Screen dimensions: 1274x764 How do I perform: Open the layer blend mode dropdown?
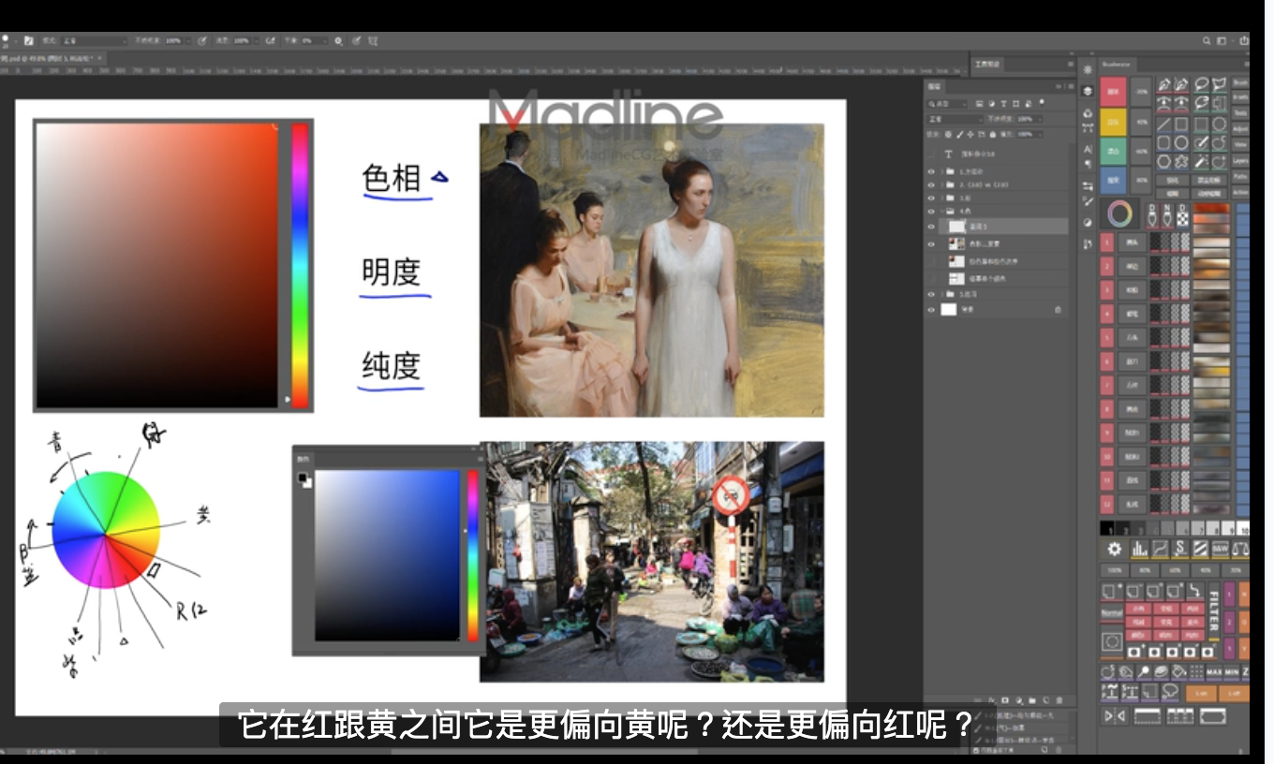coord(954,119)
